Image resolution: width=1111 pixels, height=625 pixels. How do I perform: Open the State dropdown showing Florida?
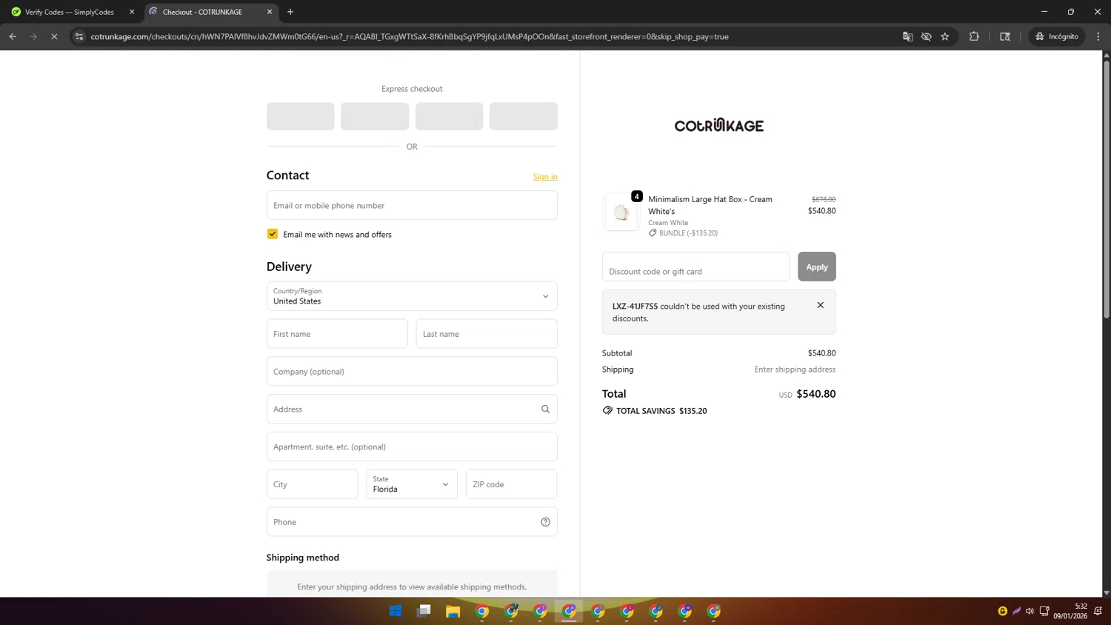pyautogui.click(x=412, y=484)
